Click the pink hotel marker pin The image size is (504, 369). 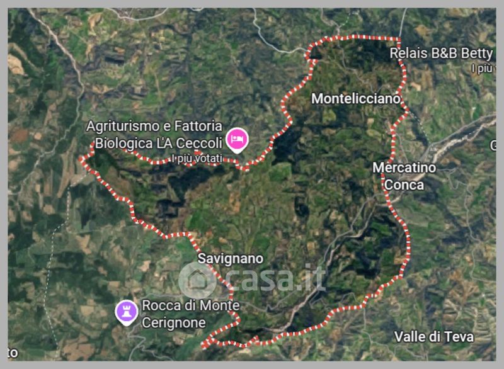pos(237,140)
